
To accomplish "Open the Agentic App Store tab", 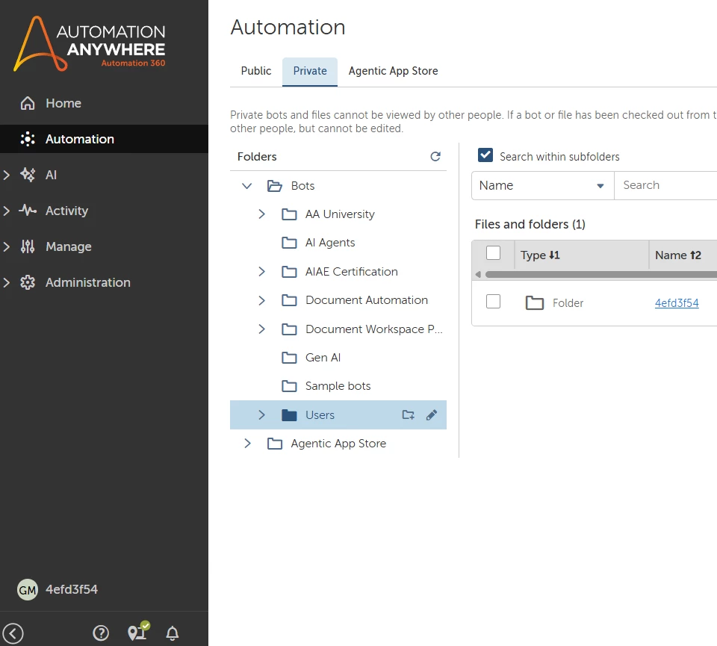I will pos(394,71).
